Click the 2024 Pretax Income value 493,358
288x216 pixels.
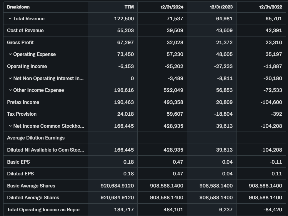[173, 102]
